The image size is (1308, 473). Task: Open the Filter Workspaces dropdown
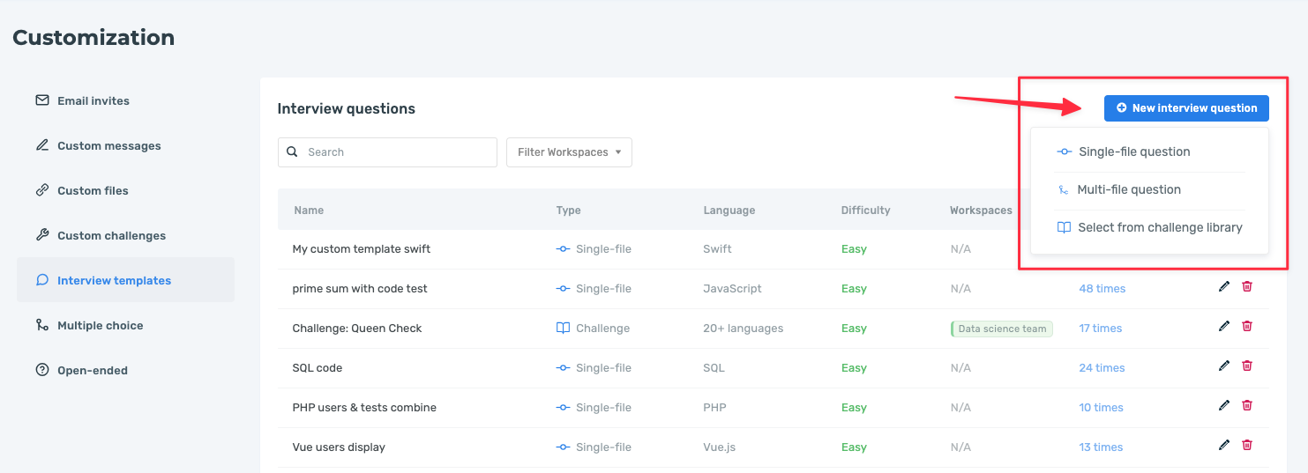pyautogui.click(x=569, y=152)
